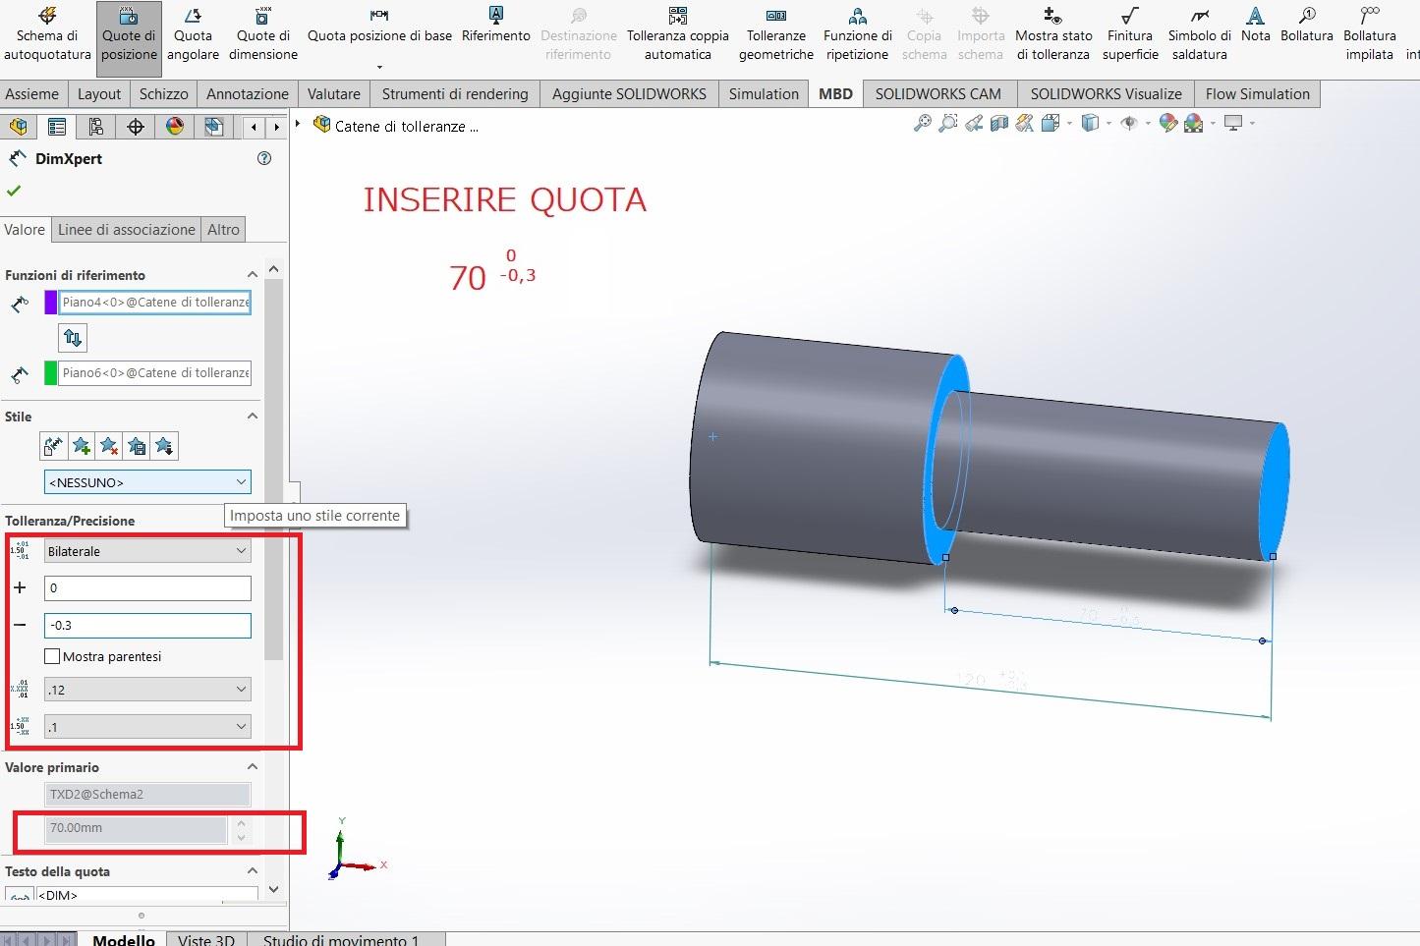Click Quota posizione di base tool
The height and width of the screenshot is (946, 1420).
379,26
